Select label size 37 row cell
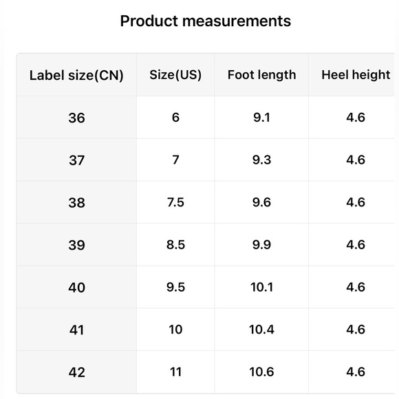Image resolution: width=399 pixels, height=399 pixels. 76,160
